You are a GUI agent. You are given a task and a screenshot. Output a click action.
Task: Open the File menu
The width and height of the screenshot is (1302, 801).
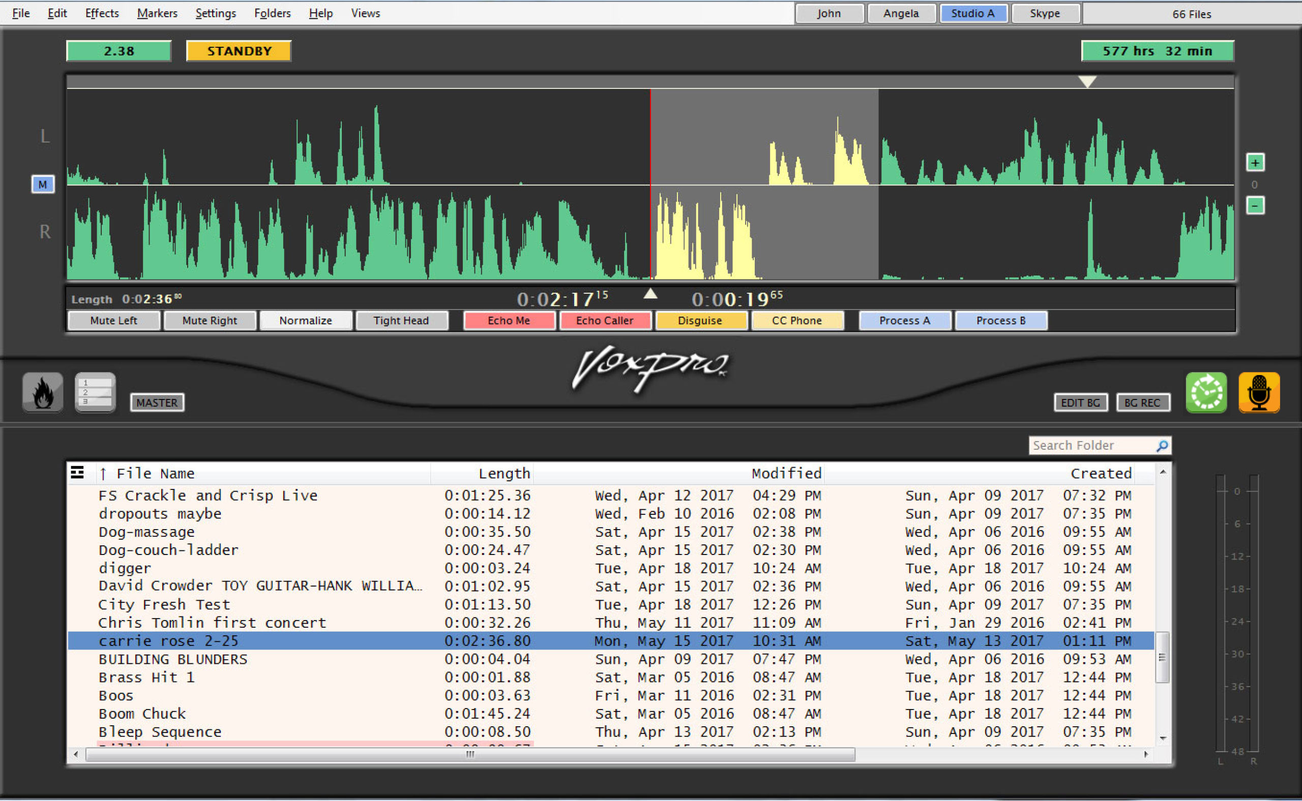[21, 13]
